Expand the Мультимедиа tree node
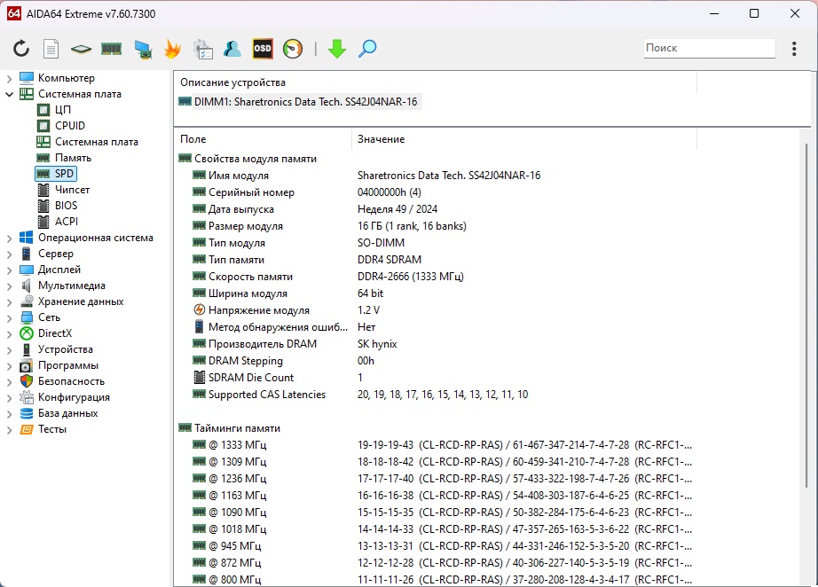Screen dimensions: 818x587 9,286
